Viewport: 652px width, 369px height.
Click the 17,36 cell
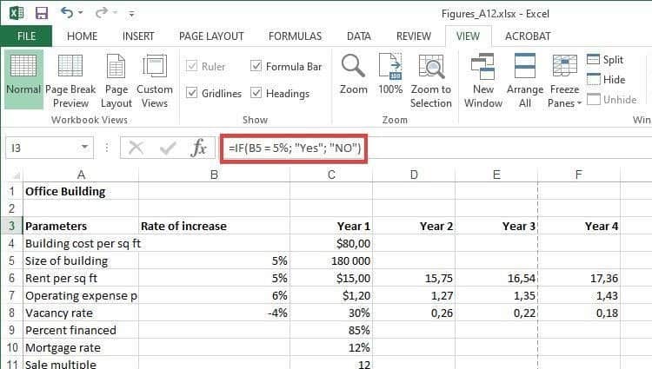[579, 278]
